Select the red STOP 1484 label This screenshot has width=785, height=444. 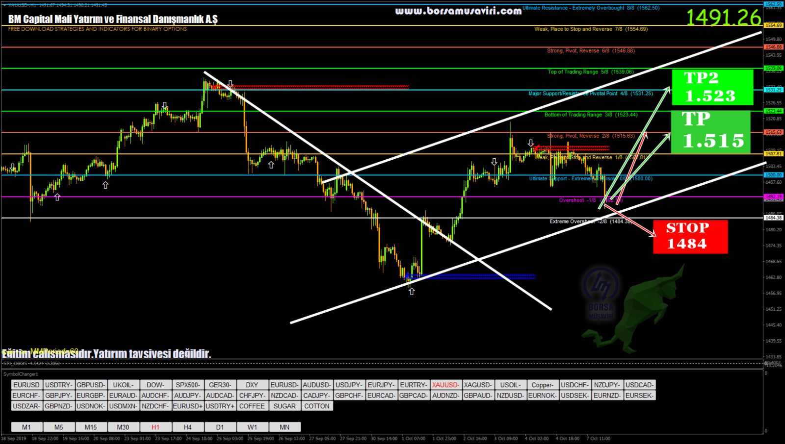690,236
